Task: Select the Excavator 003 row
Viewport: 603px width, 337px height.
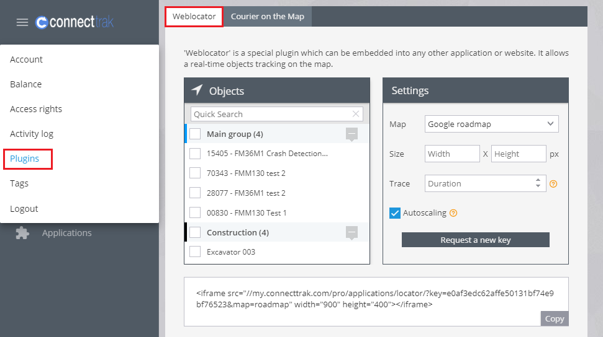Action: (277, 252)
